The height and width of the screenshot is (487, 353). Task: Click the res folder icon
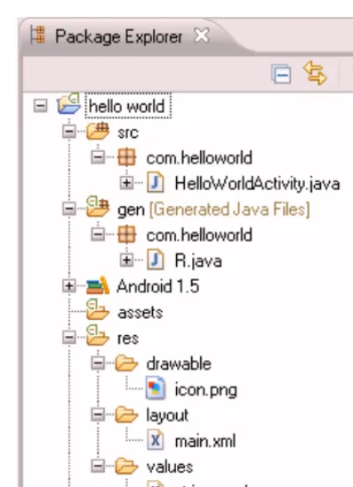point(98,335)
